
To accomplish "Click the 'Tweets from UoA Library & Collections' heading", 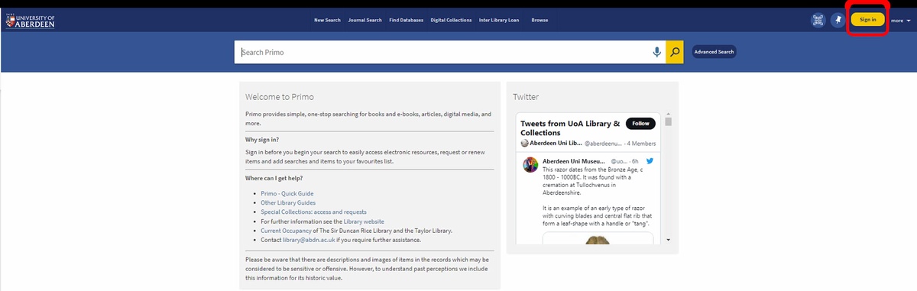I will click(570, 128).
